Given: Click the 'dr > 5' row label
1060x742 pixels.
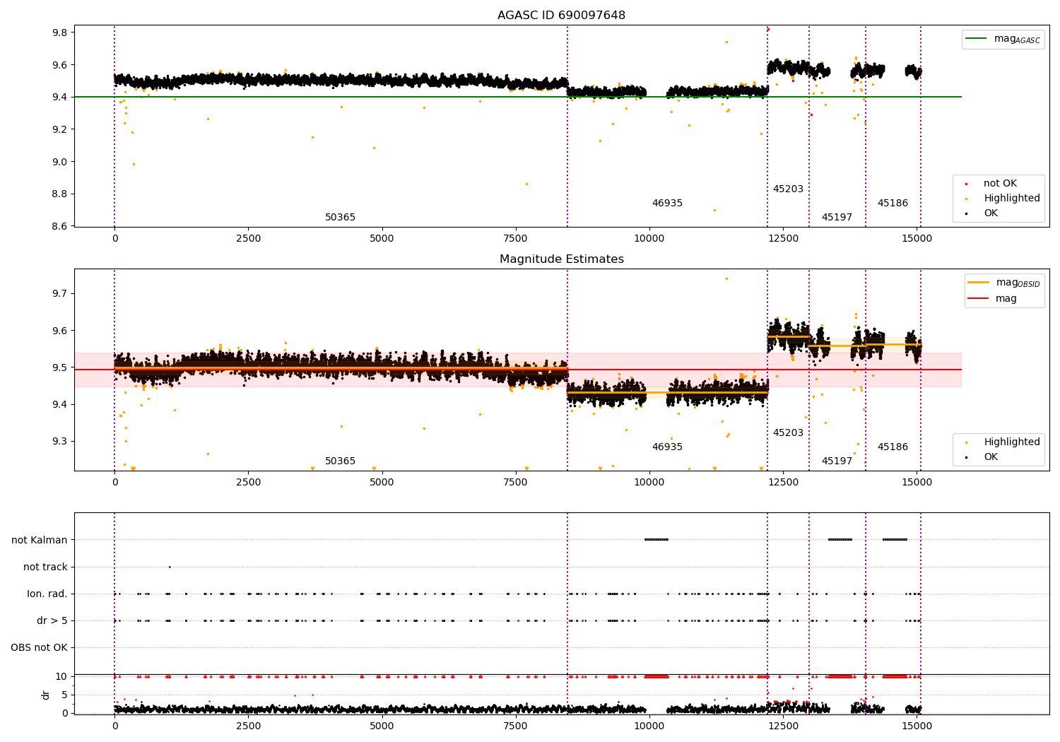Looking at the screenshot, I should click(x=52, y=620).
